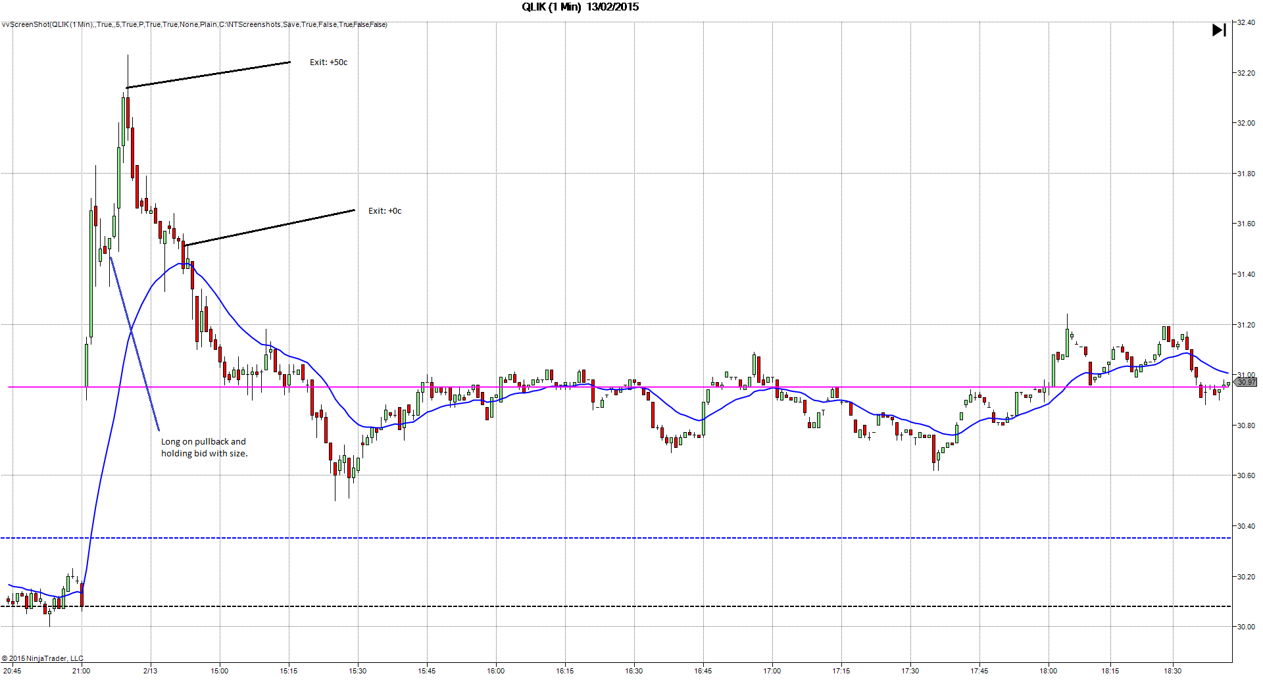Click the 30.40 price axis label
The image size is (1263, 680).
(1246, 526)
